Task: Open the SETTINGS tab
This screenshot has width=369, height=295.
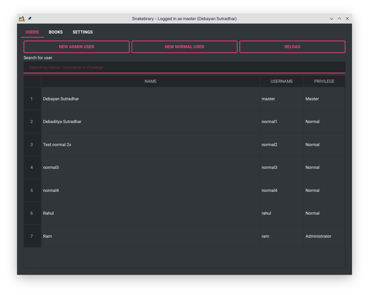Action: 83,32
